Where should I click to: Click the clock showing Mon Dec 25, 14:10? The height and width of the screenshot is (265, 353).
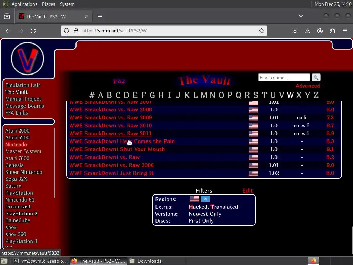point(333,4)
